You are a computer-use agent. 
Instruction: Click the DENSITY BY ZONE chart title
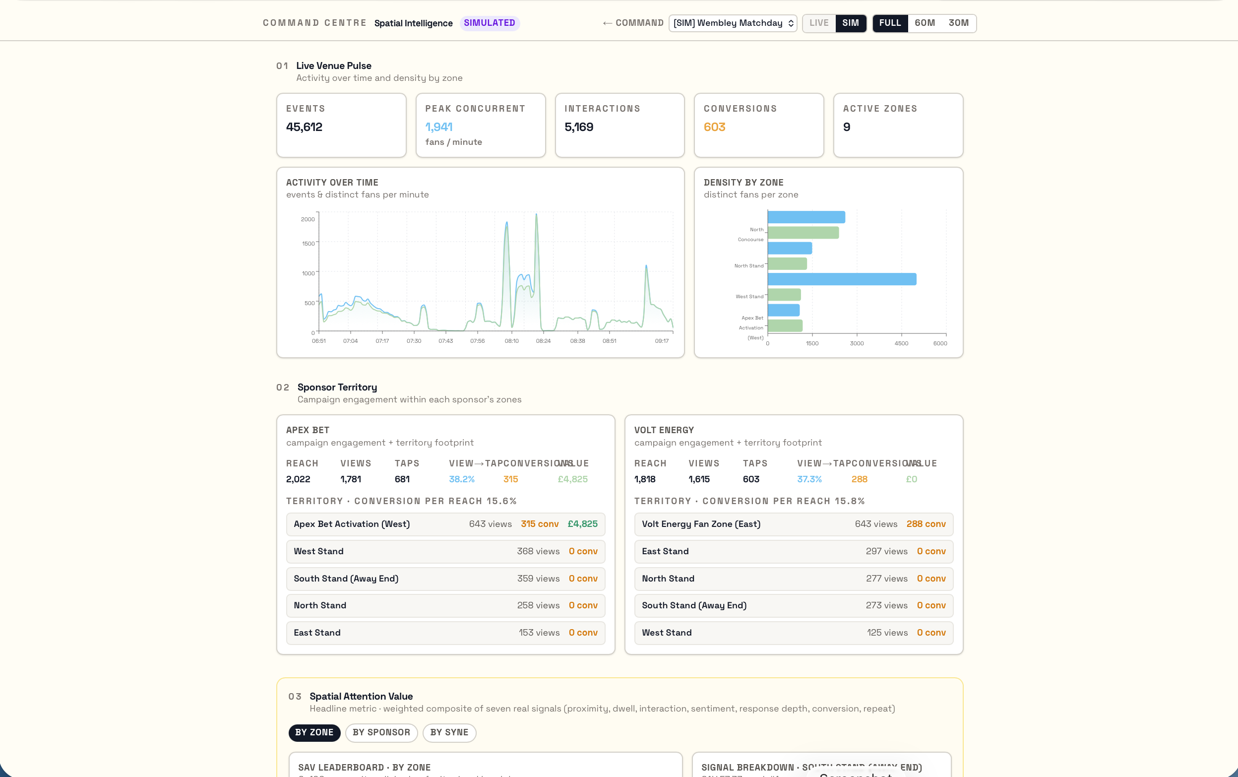coord(743,183)
